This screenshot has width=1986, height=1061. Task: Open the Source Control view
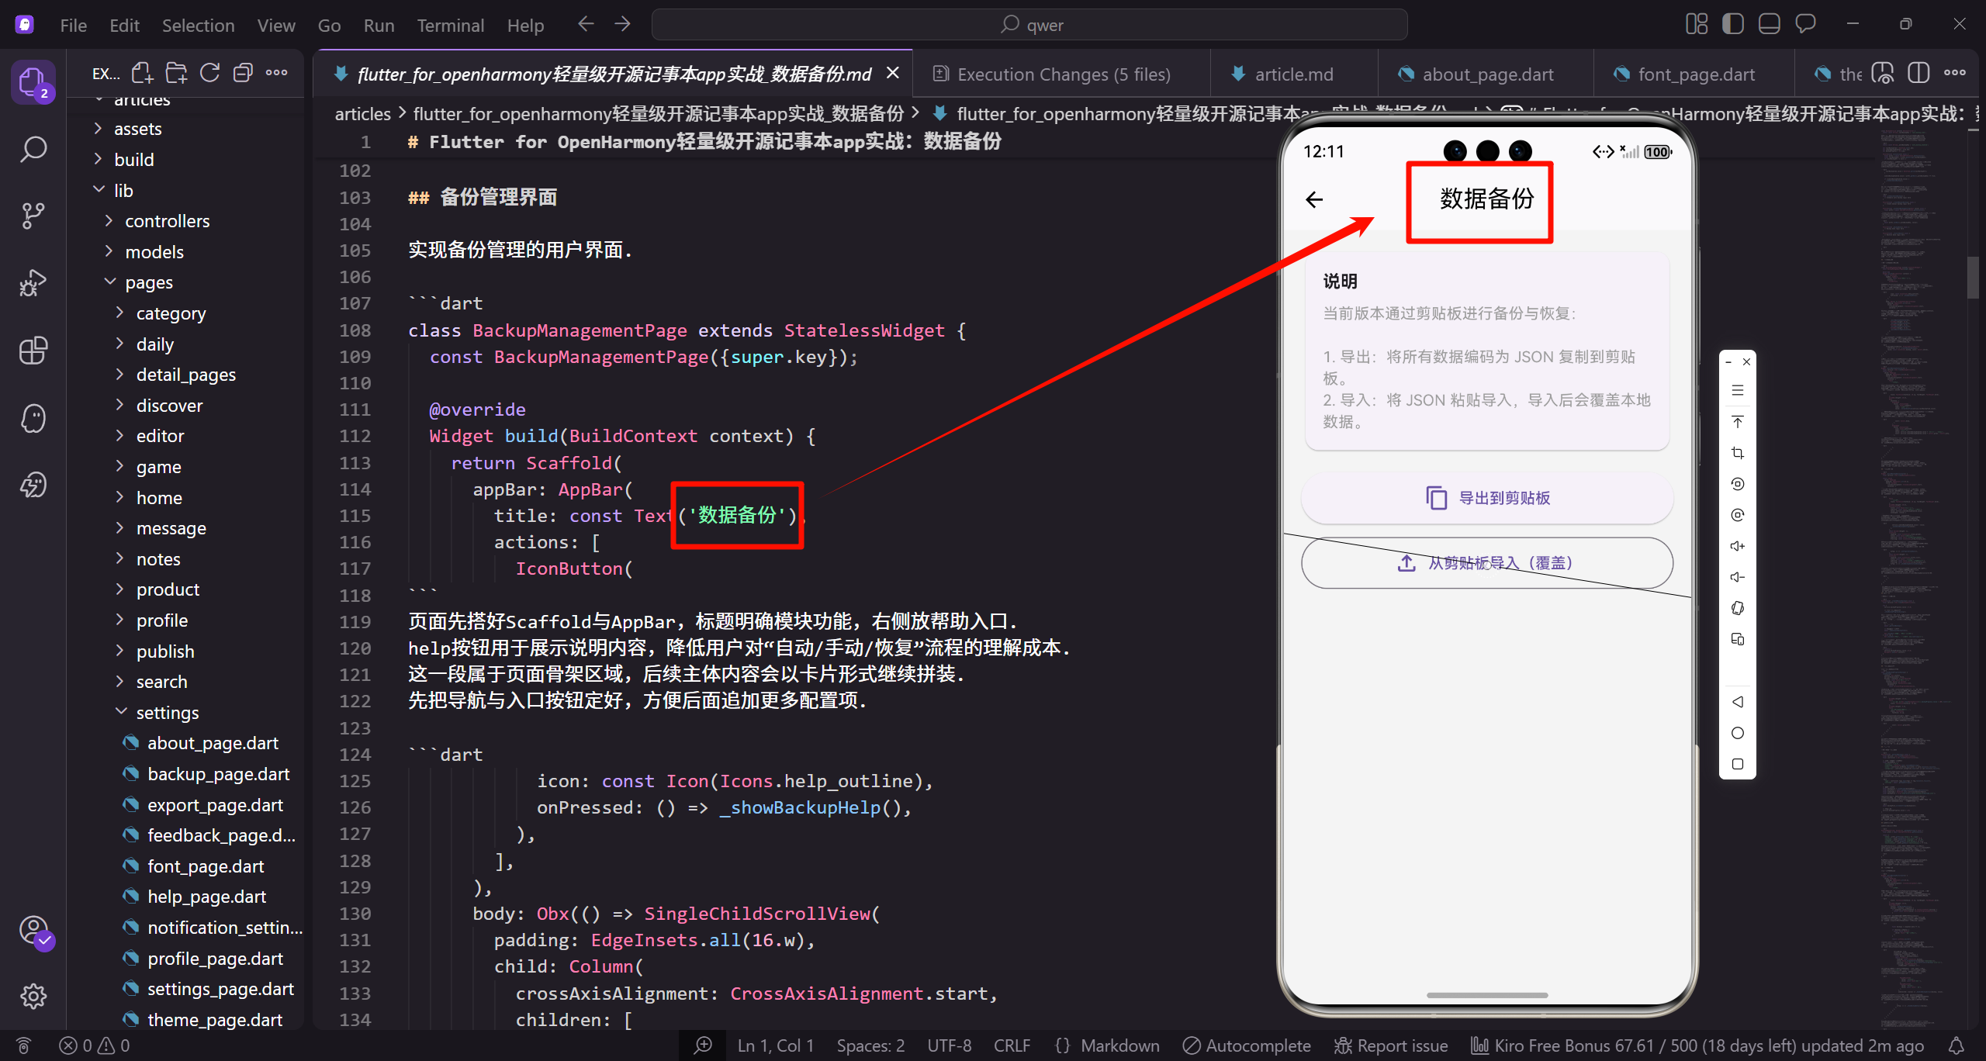click(33, 216)
